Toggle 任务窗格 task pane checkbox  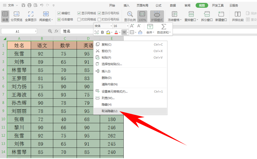click(59, 20)
